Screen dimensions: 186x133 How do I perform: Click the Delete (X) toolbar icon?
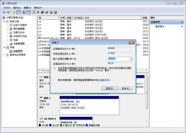(x=38, y=12)
